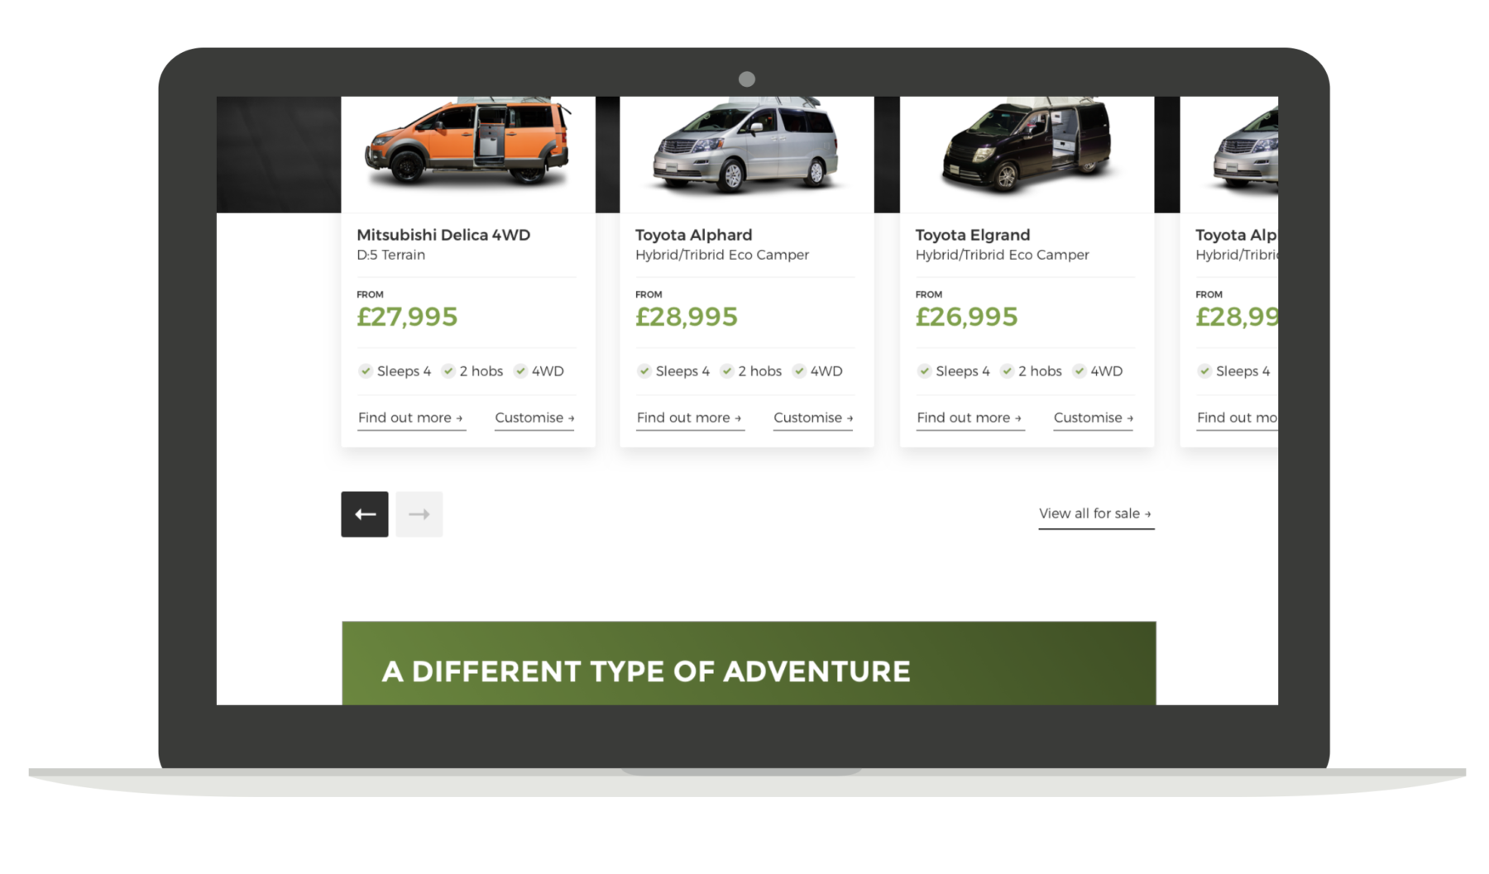Open Customise for Mitsubishi Delica 4WD

(534, 418)
